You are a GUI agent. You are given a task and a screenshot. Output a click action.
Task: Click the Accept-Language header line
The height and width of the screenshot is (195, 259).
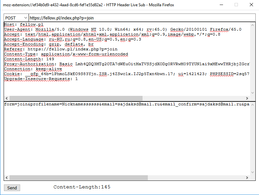tap(73, 40)
